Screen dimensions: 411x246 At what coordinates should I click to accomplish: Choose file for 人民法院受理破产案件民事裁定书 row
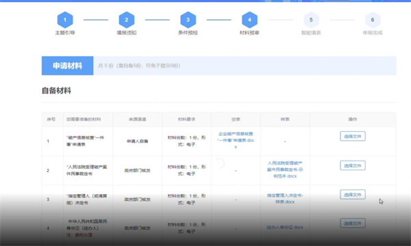(x=353, y=165)
